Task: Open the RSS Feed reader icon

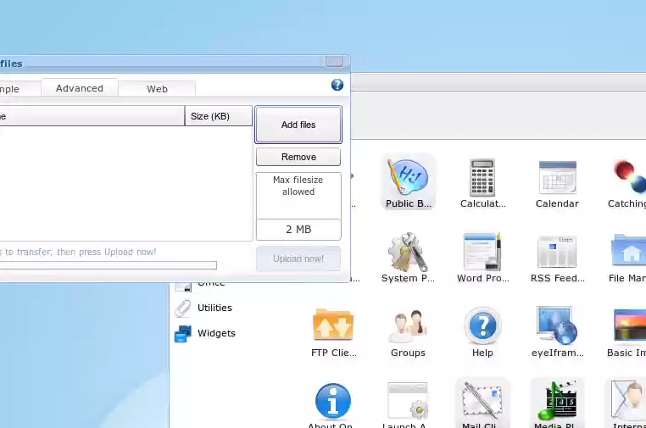Action: tap(557, 252)
